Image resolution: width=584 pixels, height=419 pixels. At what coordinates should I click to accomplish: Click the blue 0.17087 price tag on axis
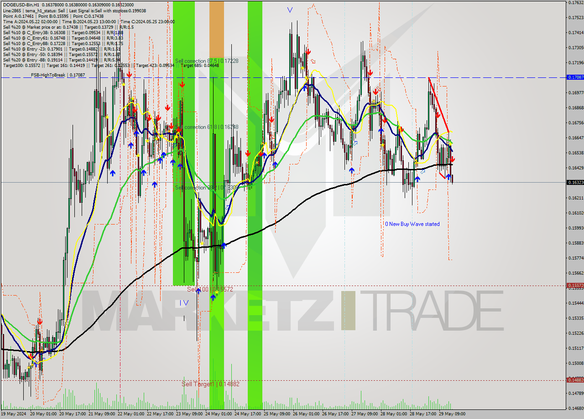(x=574, y=77)
